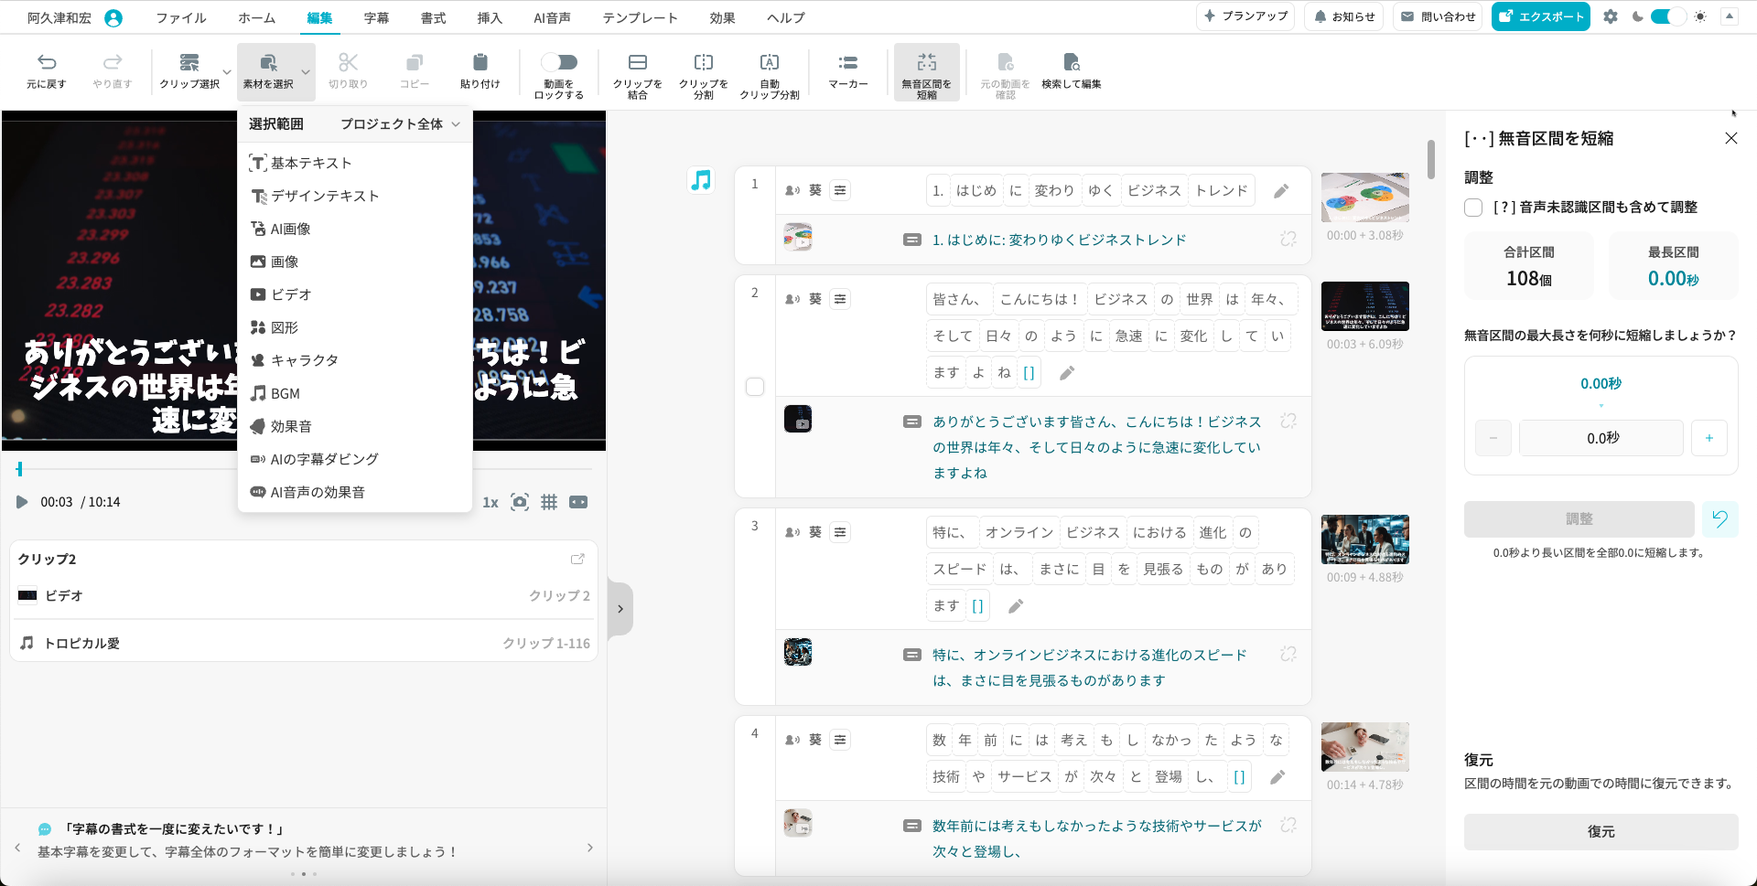
Task: Go to previous tip with left chevron
Action: click(17, 848)
